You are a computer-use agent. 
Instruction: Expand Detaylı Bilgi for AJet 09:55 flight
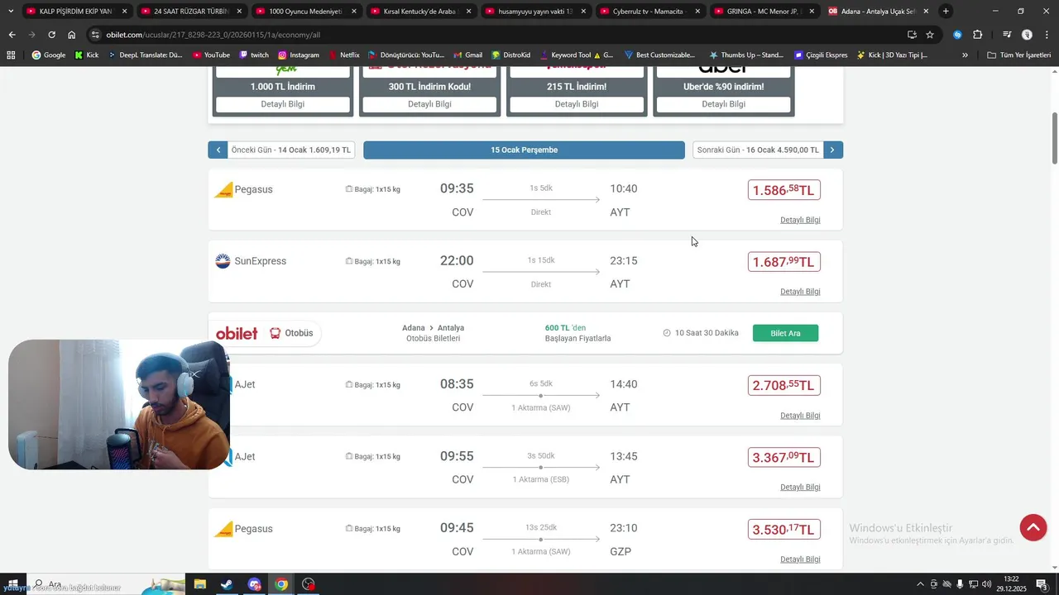(x=800, y=488)
